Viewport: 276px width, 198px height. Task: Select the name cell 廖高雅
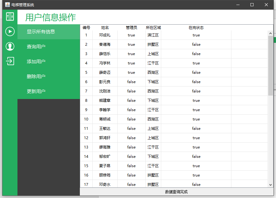(x=105, y=147)
